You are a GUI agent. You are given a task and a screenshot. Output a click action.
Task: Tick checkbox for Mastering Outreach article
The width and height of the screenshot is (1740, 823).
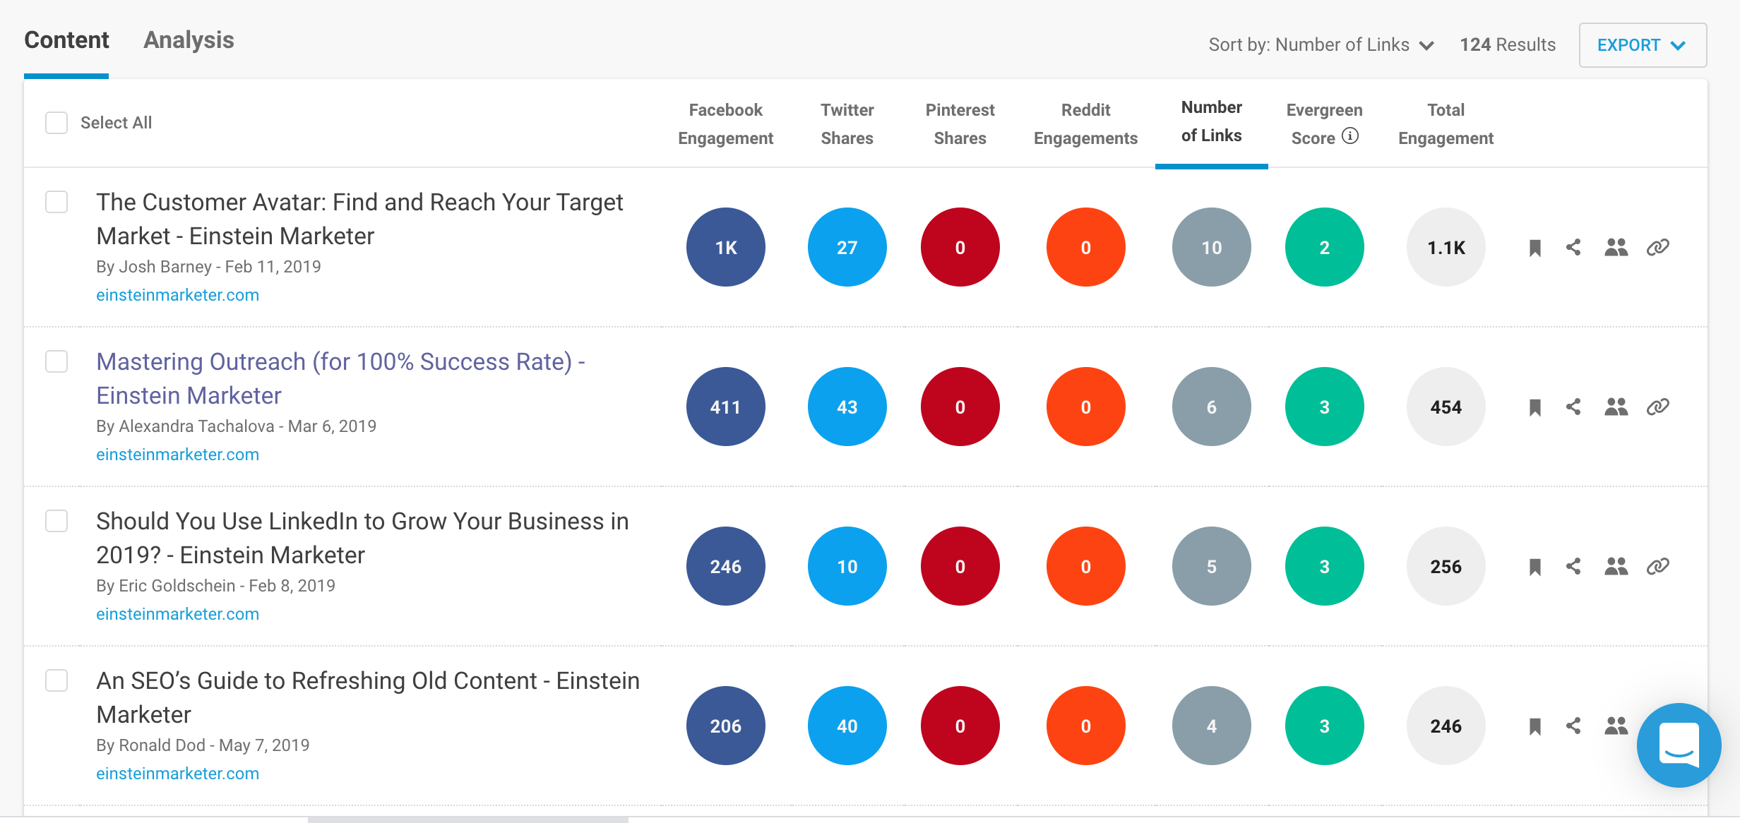click(56, 361)
